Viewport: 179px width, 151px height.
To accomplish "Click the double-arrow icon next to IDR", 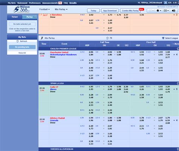I will click(x=165, y=3).
